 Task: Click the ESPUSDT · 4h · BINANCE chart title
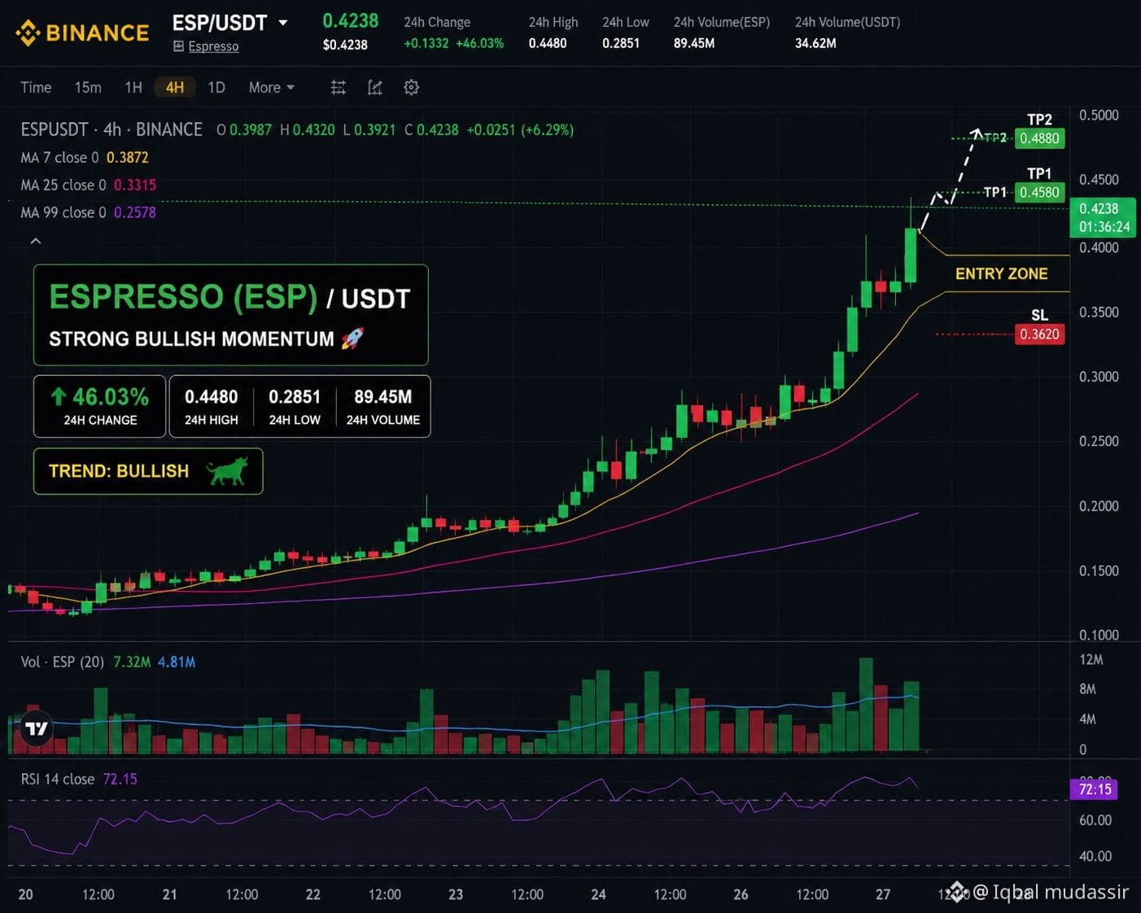pos(111,129)
